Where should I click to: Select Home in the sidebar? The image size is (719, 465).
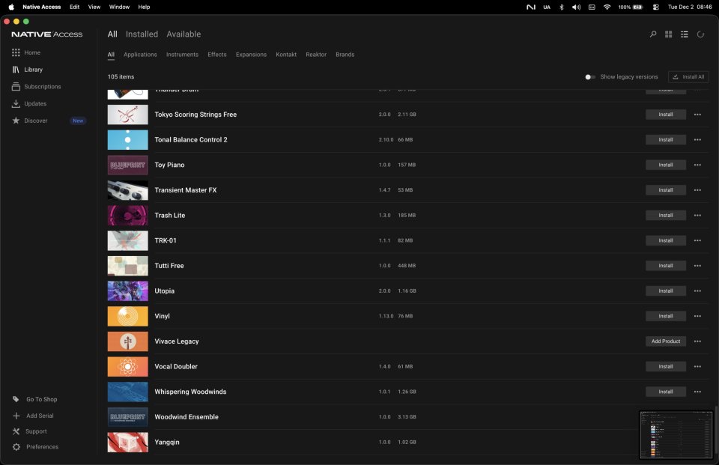pos(33,52)
